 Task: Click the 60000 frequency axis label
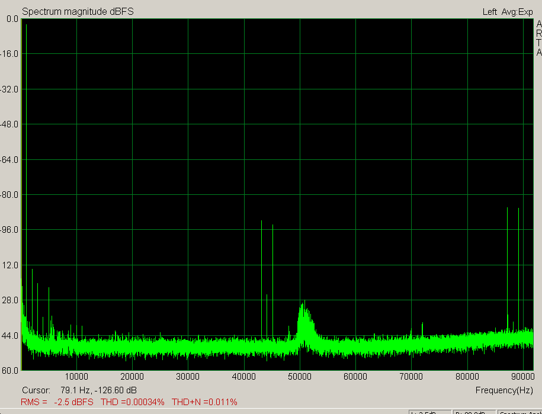(x=355, y=377)
